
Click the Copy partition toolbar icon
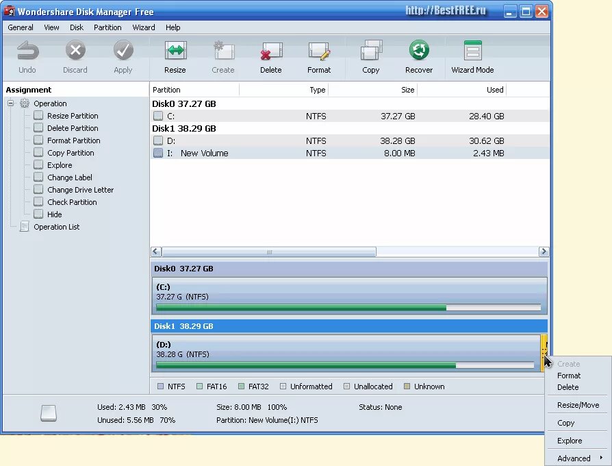(371, 51)
